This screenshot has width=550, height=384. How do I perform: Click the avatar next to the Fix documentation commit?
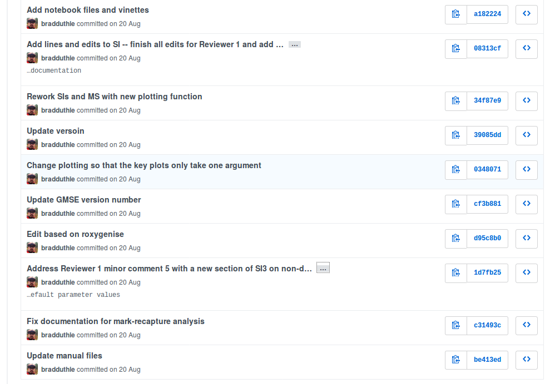click(x=32, y=334)
